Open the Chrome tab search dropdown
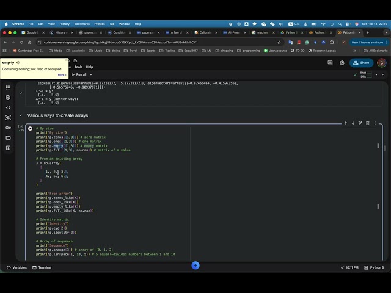 (386, 32)
